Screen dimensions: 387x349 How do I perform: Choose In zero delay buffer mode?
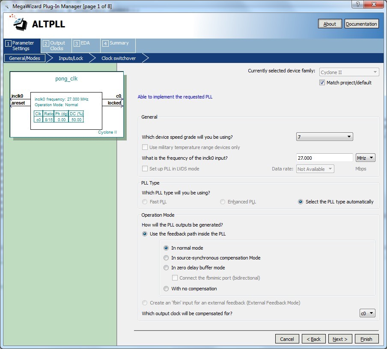tap(166, 268)
